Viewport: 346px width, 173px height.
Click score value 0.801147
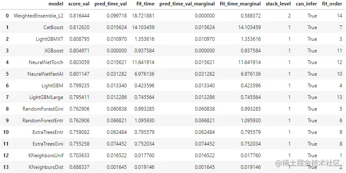(x=80, y=74)
